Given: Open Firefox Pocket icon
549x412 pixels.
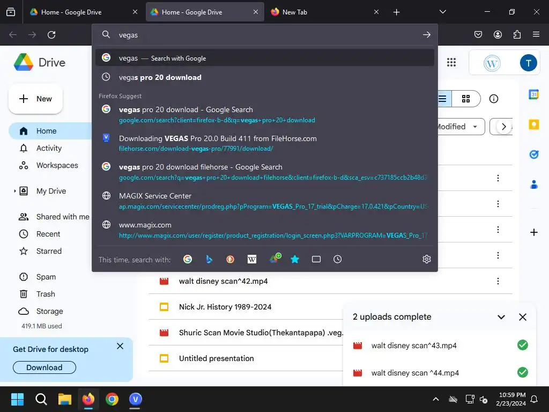Looking at the screenshot, I should tap(478, 34).
